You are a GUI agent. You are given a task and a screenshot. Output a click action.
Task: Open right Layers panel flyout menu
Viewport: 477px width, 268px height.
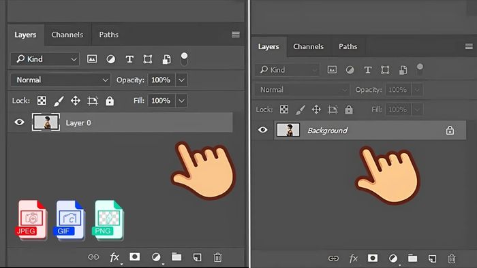point(469,46)
